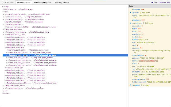Collapse the Template.posts_list node
Image resolution: width=171 pixels, height=107 pixels.
click(x=4, y=35)
